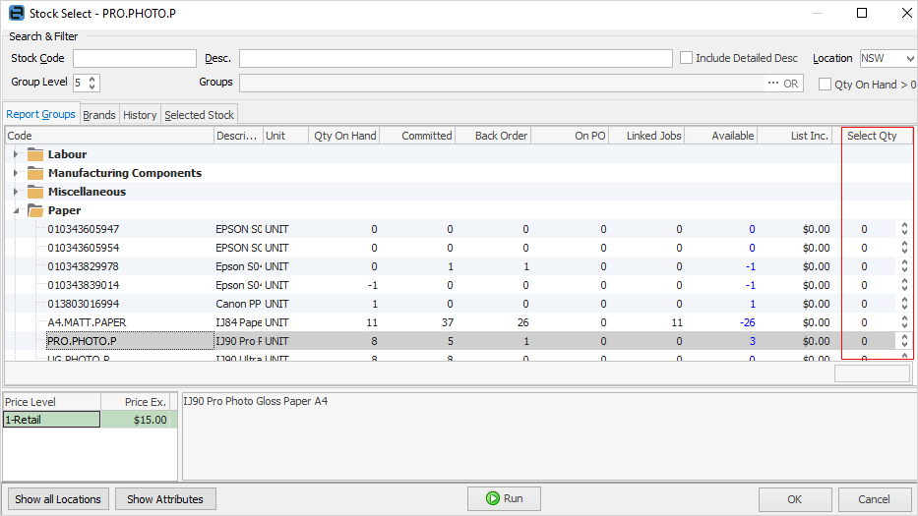Click the application icon in title bar
This screenshot has width=918, height=516.
pos(17,13)
